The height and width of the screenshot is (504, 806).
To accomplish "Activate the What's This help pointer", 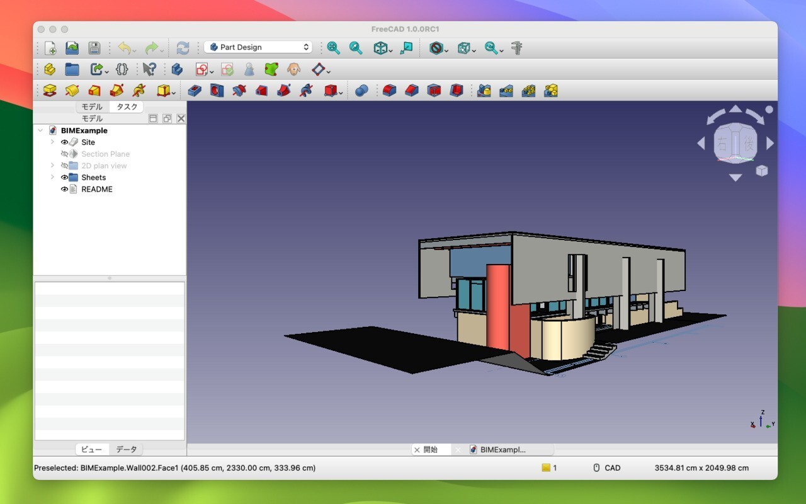I will click(149, 69).
